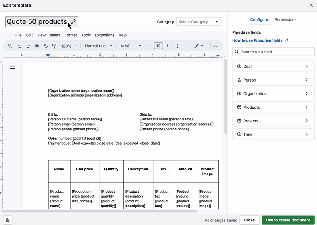Click the Person field icon
Screen dimensions: 317x225
(x=239, y=80)
